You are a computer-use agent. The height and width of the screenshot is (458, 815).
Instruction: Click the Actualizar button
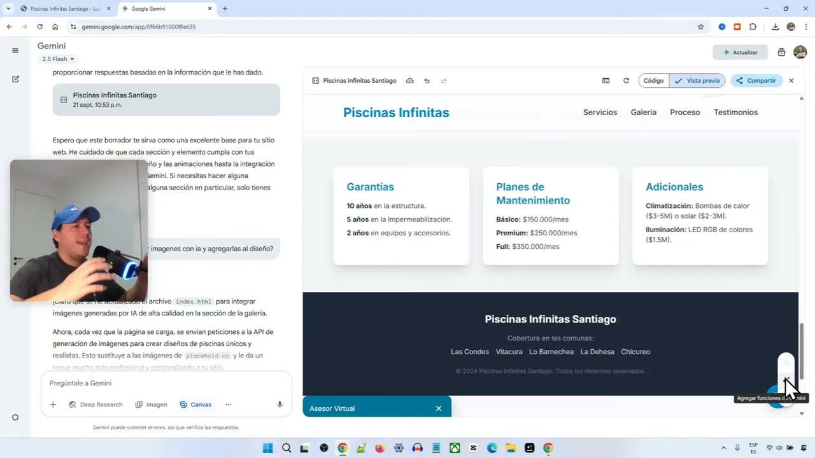[x=740, y=52]
